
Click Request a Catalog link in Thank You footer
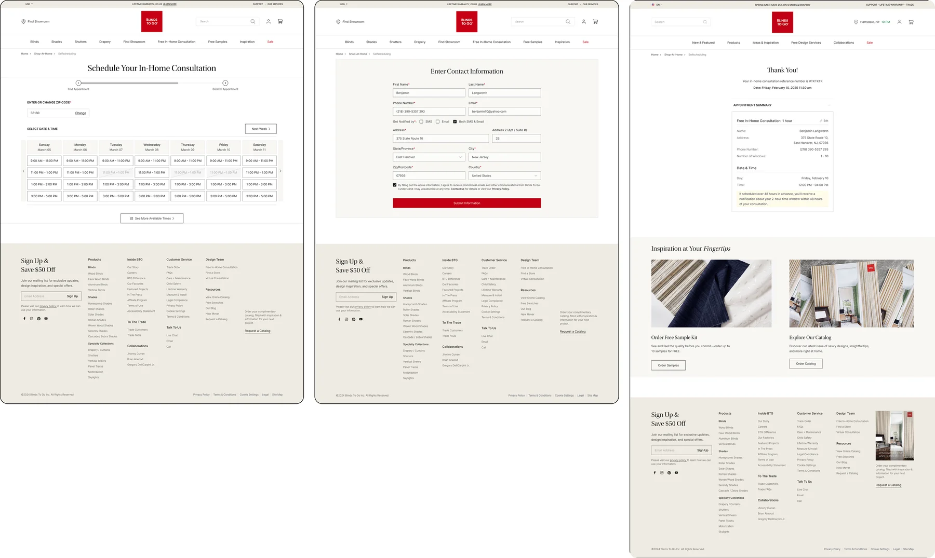pyautogui.click(x=888, y=485)
